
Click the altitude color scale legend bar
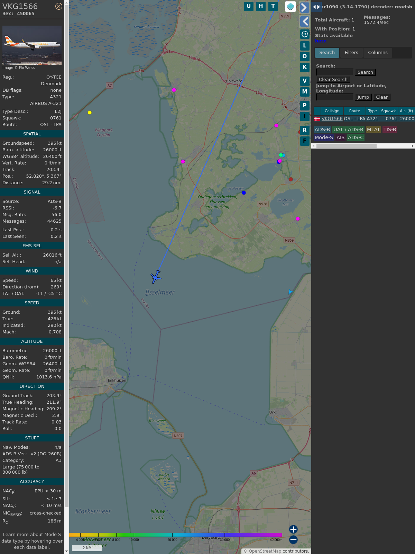tap(176, 535)
